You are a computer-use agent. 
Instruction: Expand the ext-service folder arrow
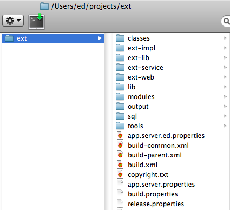(x=225, y=68)
